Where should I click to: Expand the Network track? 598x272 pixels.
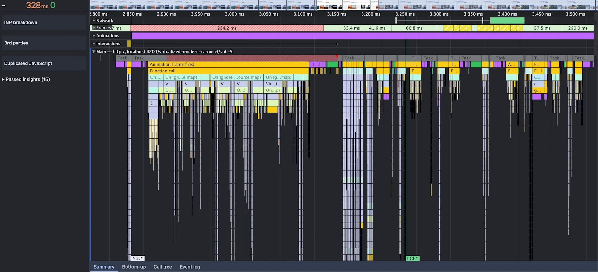tap(94, 21)
